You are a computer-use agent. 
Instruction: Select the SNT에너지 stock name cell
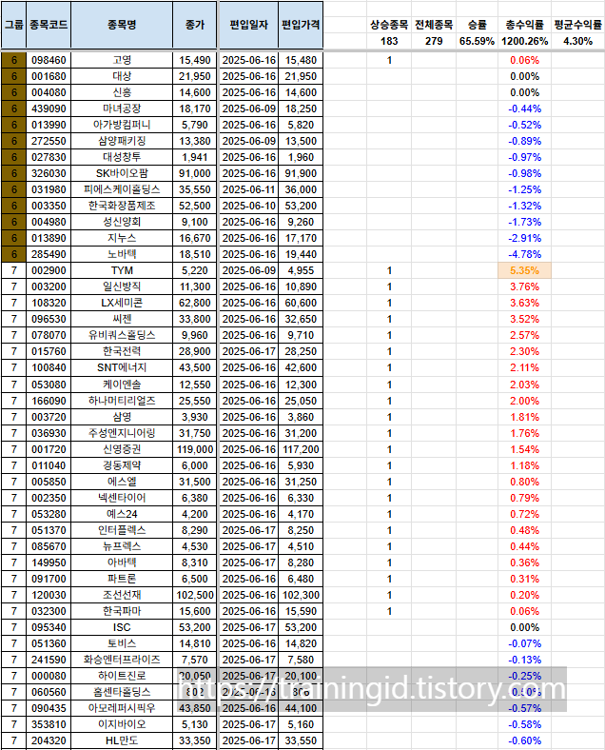tap(122, 367)
